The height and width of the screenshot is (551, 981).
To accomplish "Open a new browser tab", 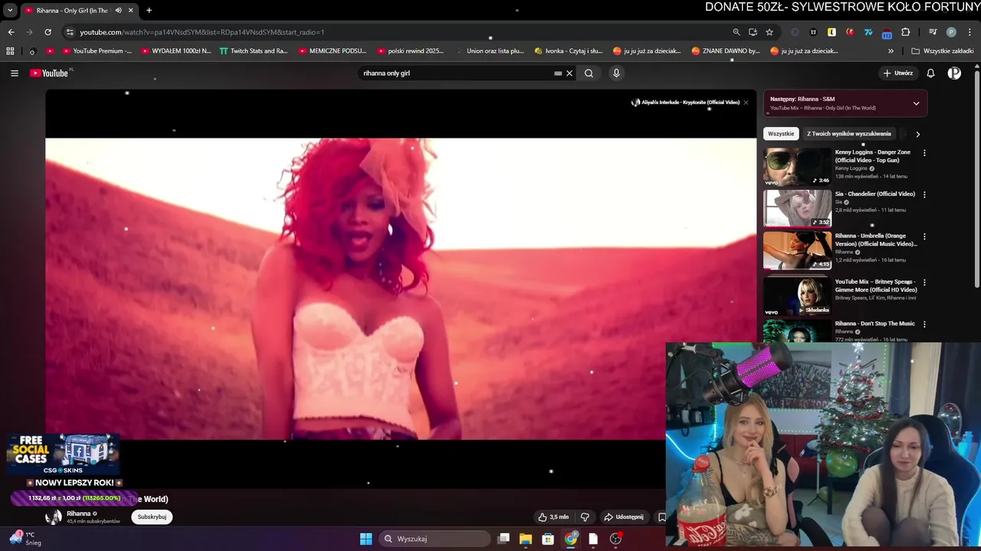I will click(x=149, y=11).
